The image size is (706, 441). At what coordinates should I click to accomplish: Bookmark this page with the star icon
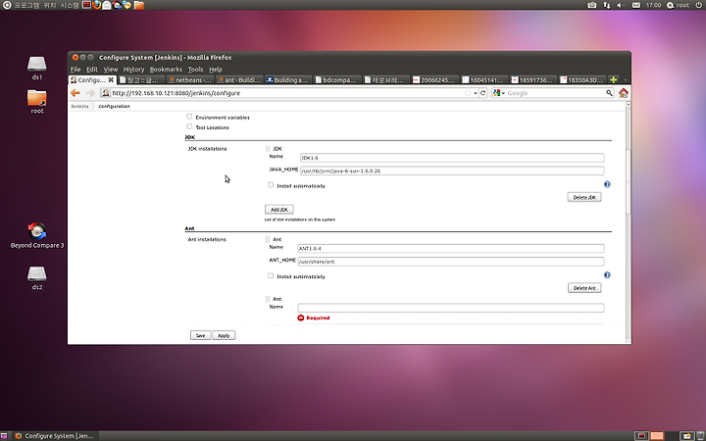(x=468, y=93)
